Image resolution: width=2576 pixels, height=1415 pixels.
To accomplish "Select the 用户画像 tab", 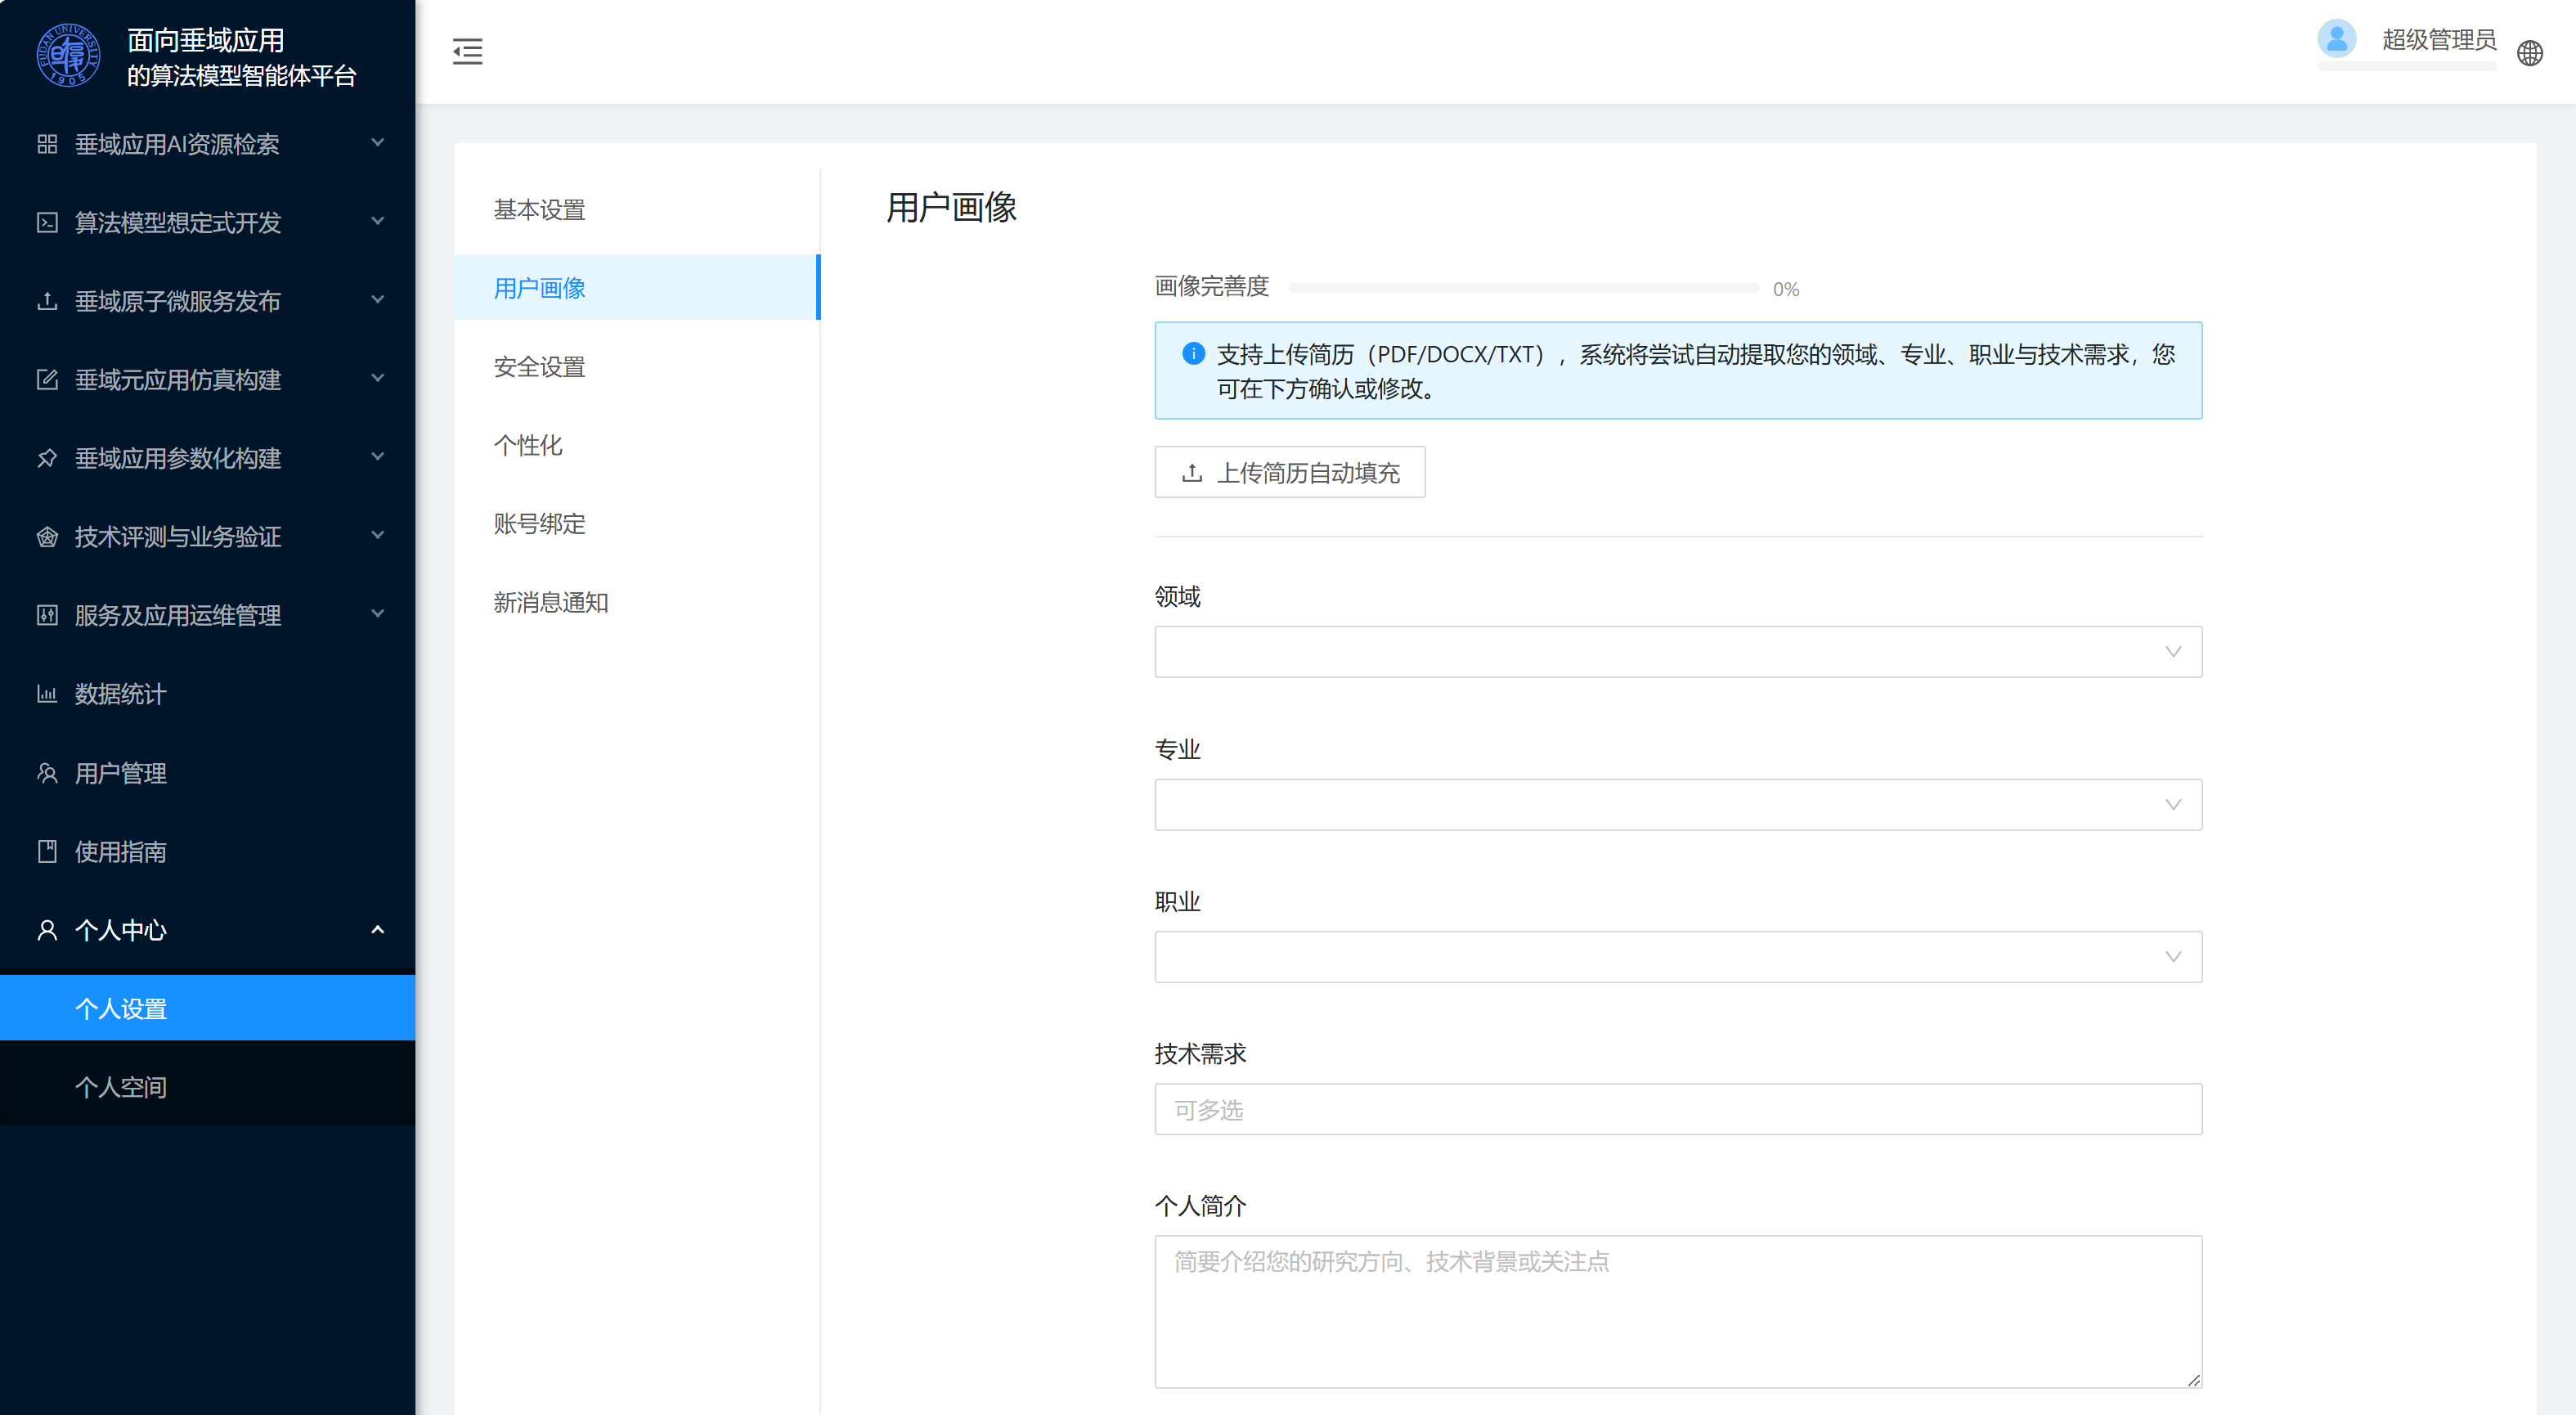I will (x=637, y=288).
